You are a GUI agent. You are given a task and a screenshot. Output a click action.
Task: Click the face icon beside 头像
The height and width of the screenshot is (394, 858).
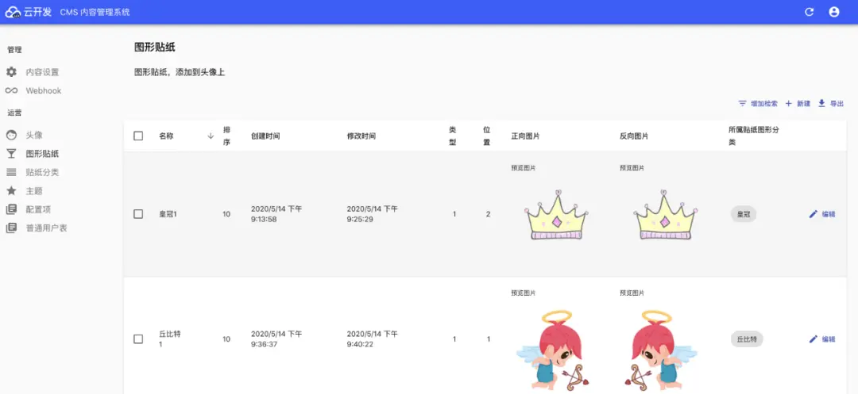pyautogui.click(x=11, y=136)
